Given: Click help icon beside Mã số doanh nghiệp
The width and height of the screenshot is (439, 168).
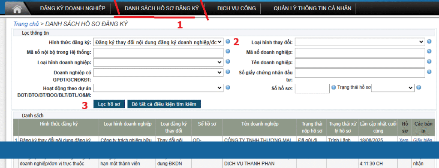Looking at the screenshot, I should click(430, 51).
